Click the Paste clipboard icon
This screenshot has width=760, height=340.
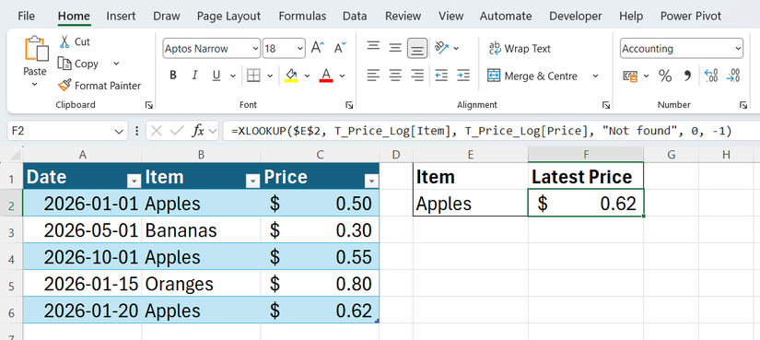(x=36, y=49)
